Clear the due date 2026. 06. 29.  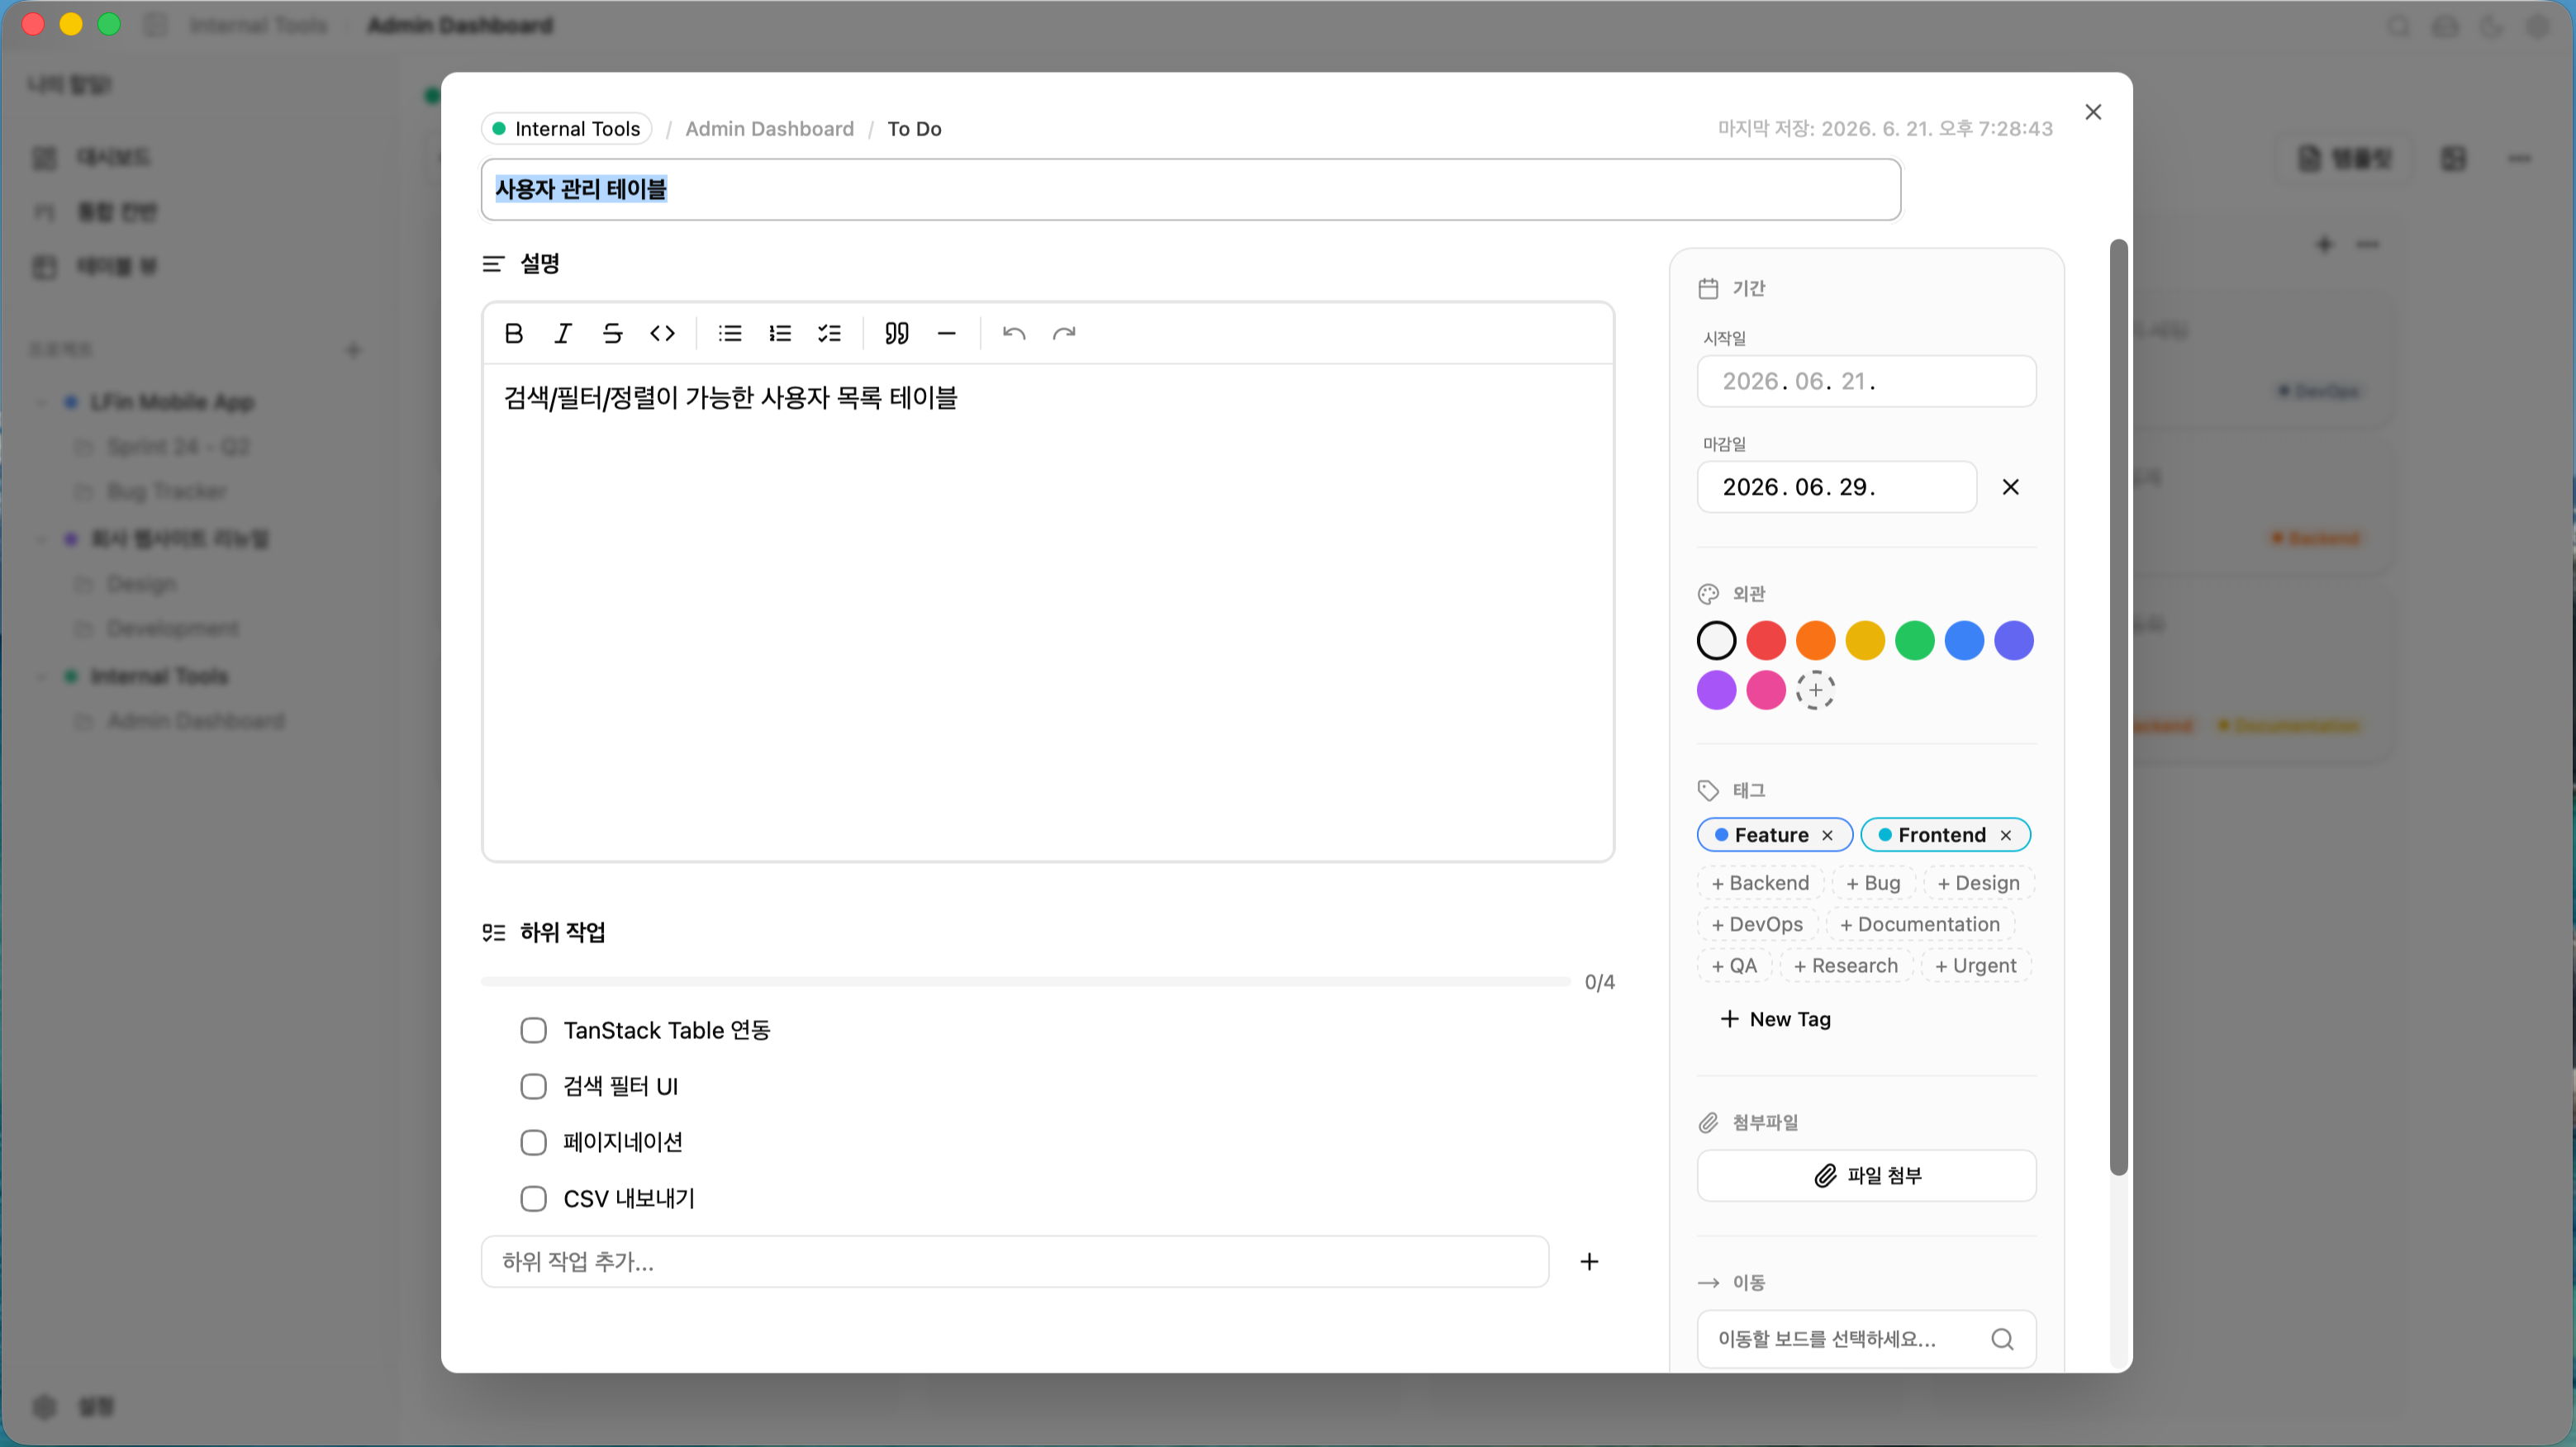click(2011, 487)
